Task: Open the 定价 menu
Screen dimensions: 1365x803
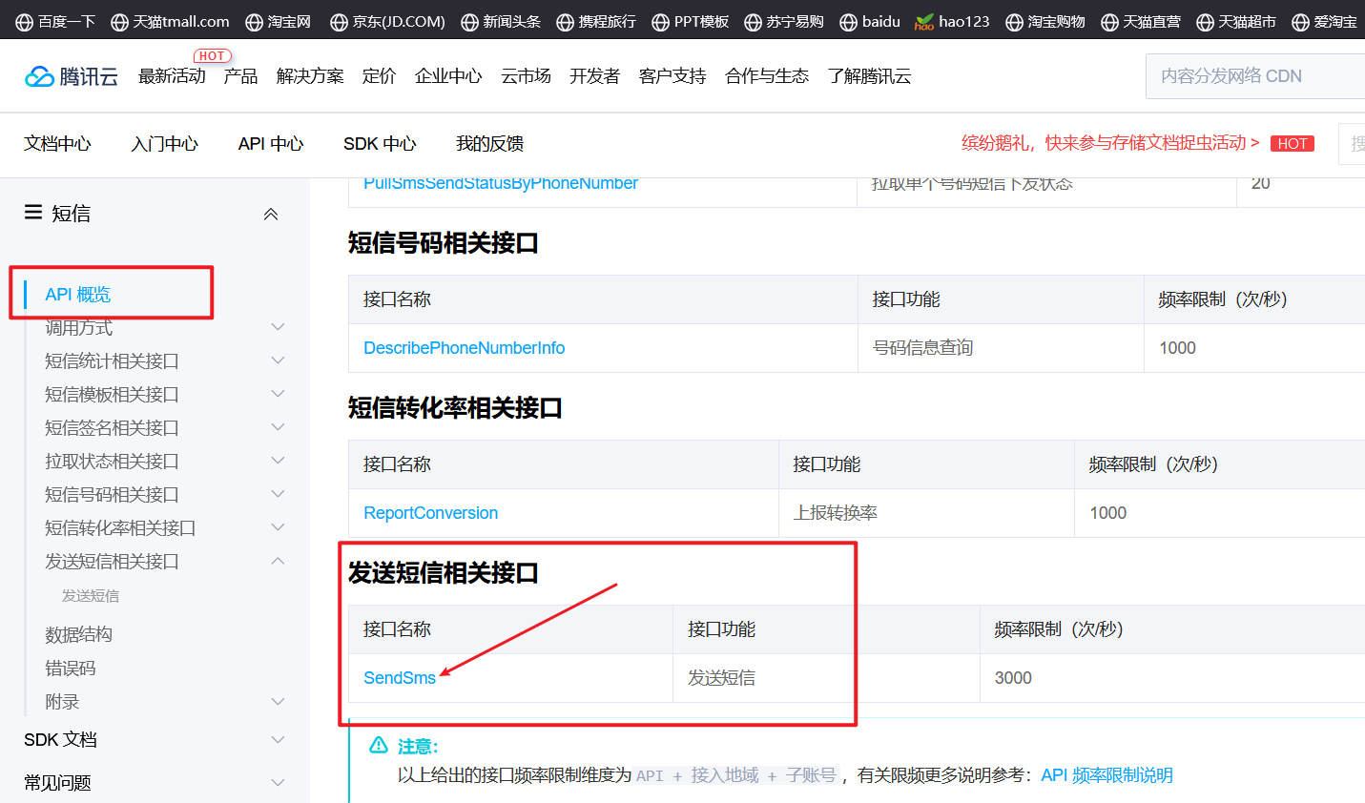Action: 379,76
